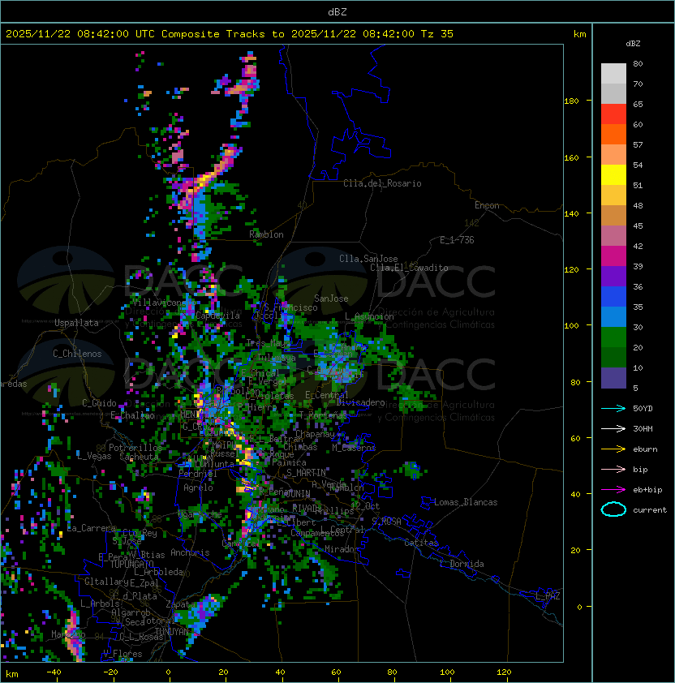Click the 'Potrerillos' place label
675x683 pixels.
135,448
